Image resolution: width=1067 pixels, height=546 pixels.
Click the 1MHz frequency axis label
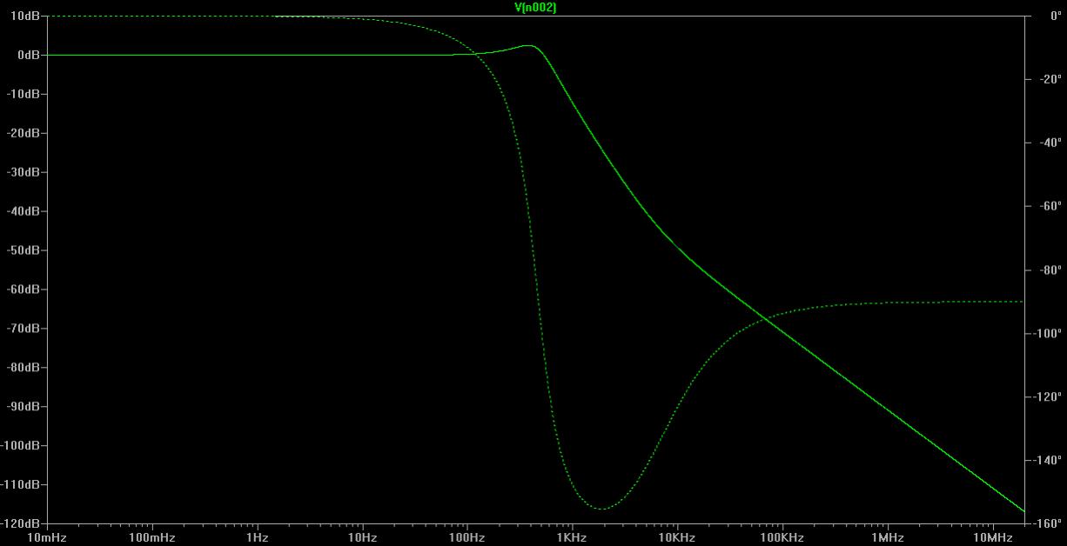point(887,538)
